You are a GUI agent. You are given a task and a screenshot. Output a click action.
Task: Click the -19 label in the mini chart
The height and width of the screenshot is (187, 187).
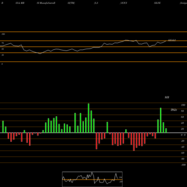(120, 182)
